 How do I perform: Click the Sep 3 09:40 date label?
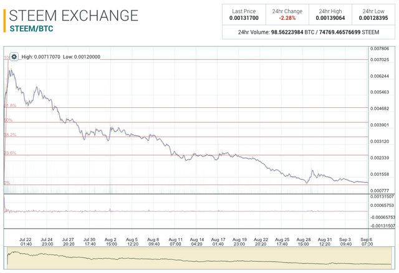pos(345,242)
